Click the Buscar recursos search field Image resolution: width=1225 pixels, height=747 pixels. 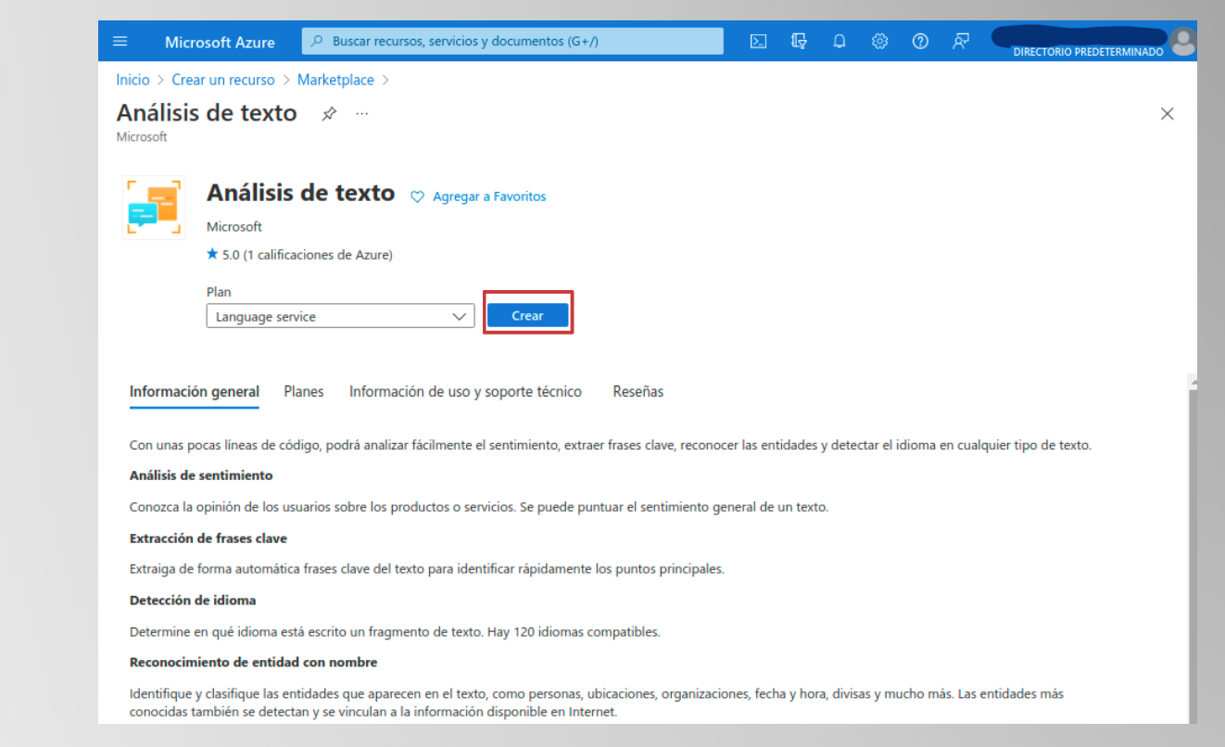click(512, 41)
